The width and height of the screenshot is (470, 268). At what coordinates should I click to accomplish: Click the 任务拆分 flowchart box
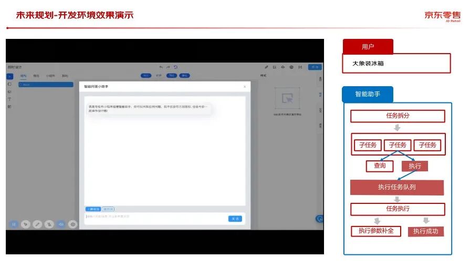[398, 116]
